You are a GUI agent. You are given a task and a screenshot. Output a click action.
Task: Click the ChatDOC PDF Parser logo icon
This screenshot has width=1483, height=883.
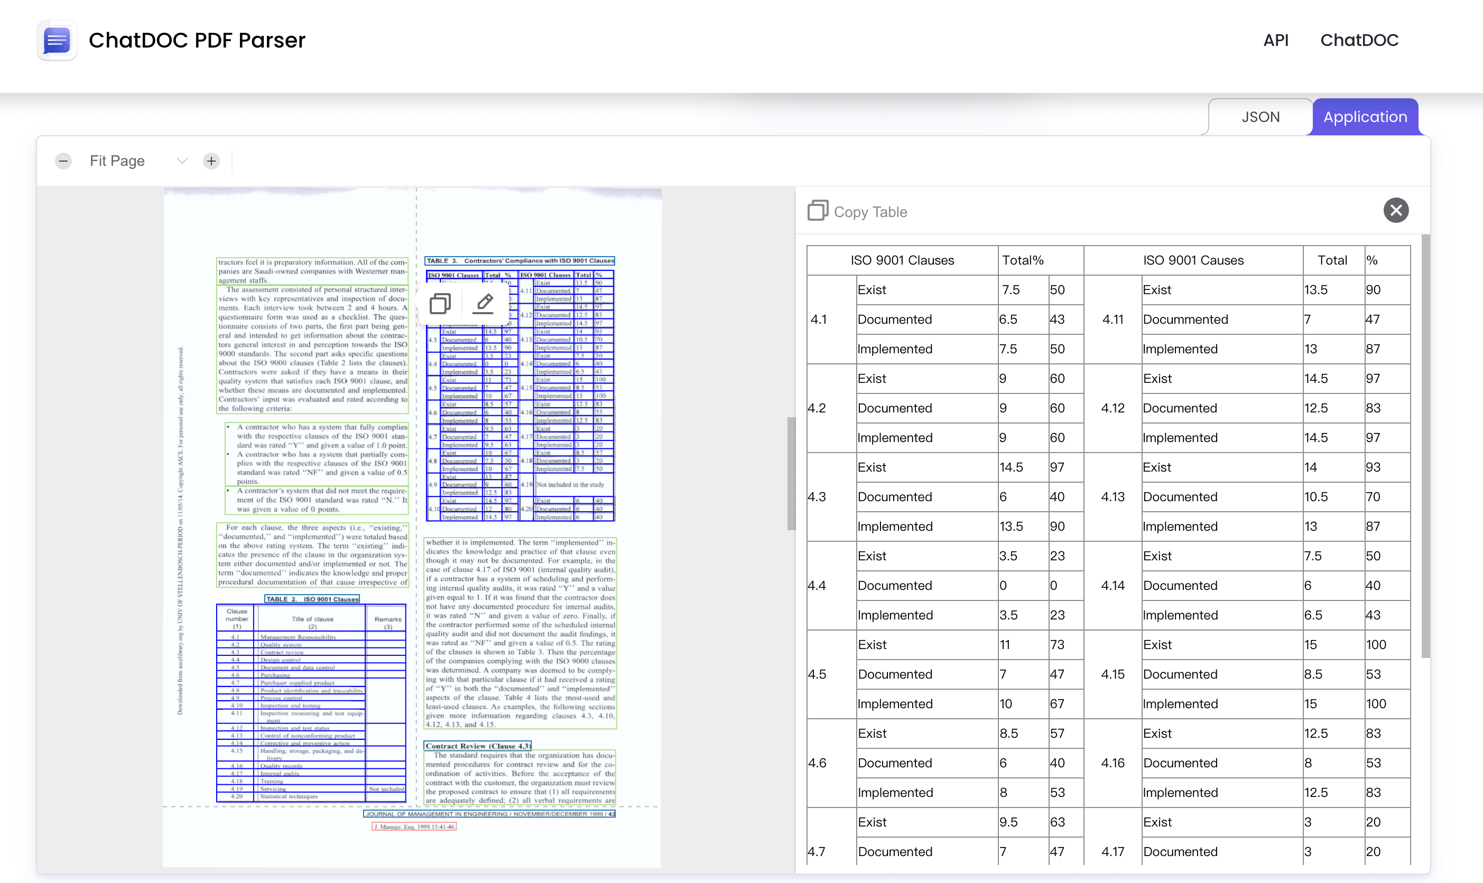57,41
